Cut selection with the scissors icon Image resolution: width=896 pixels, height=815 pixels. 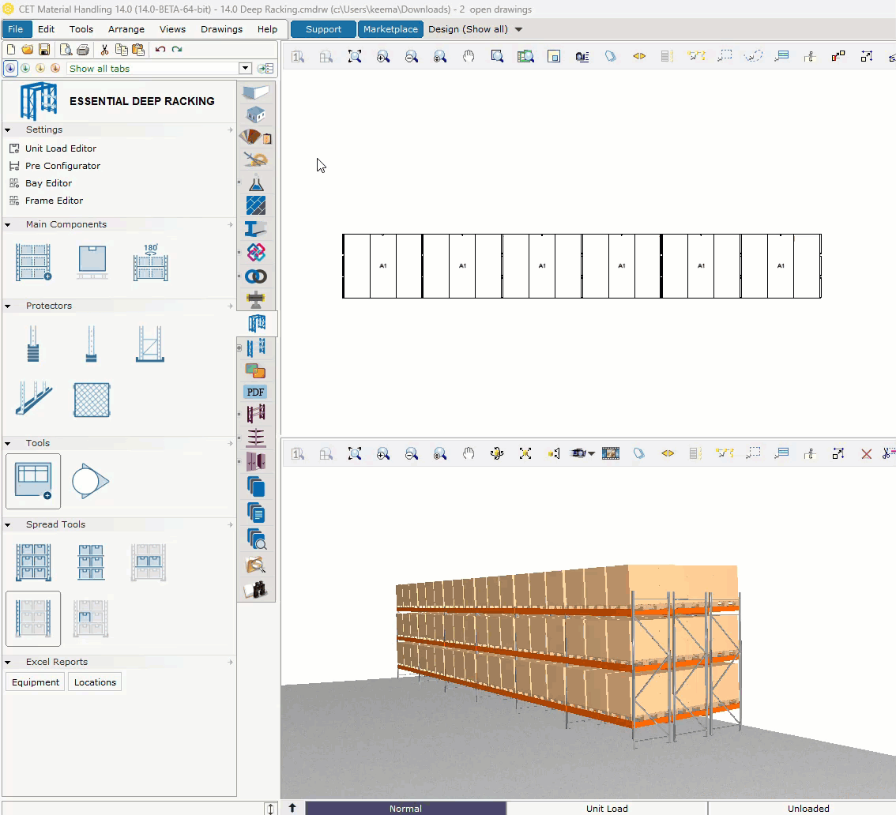coord(104,50)
